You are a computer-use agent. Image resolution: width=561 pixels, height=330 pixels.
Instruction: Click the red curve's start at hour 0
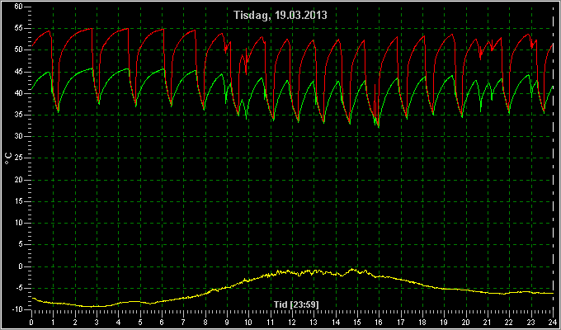33,45
